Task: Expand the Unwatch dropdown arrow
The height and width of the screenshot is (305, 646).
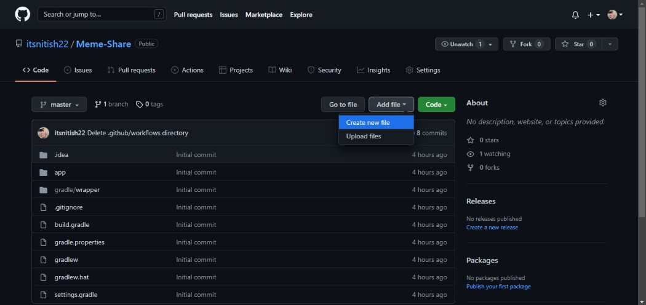Action: pos(490,44)
